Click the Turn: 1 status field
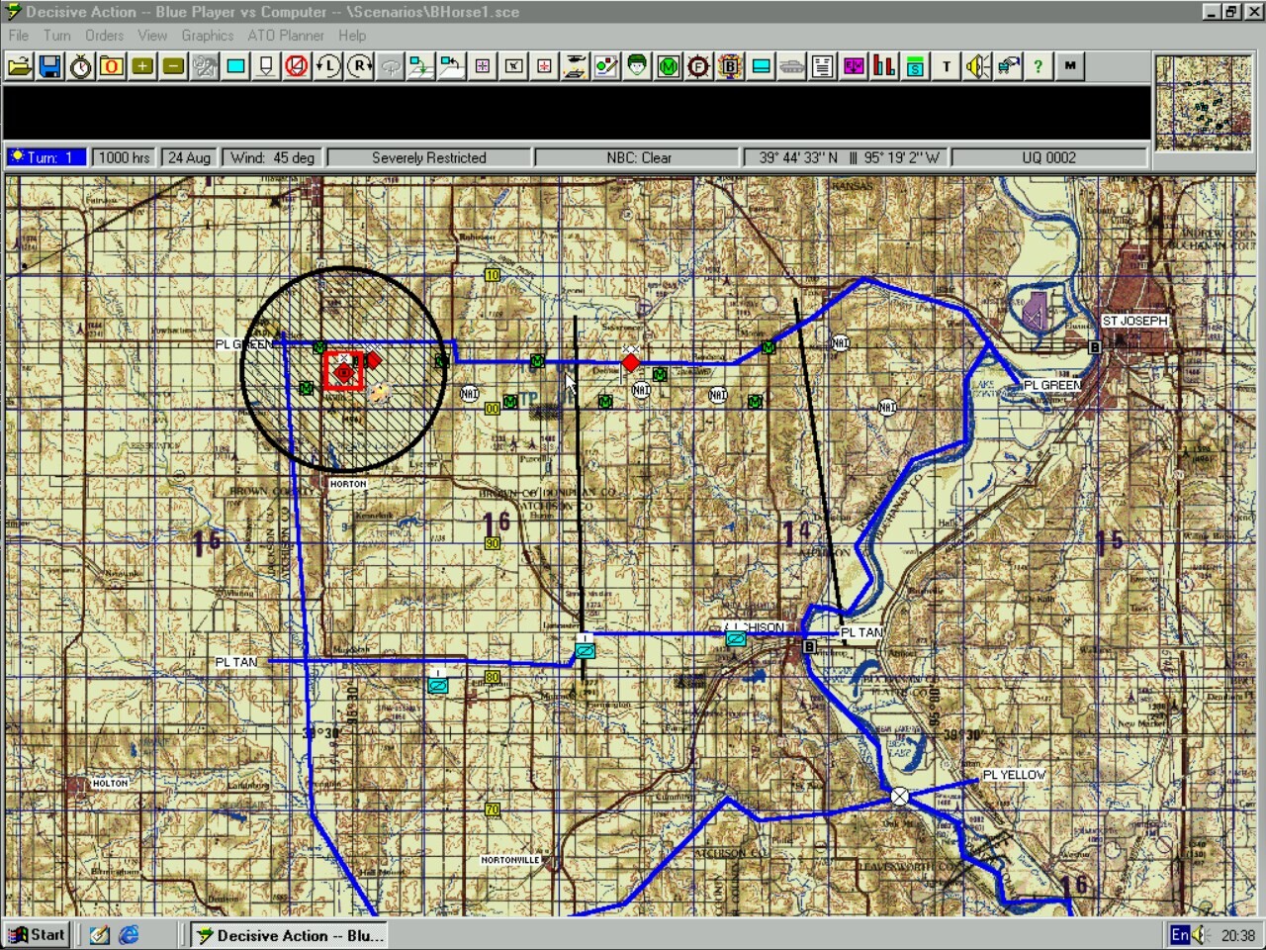 [48, 157]
